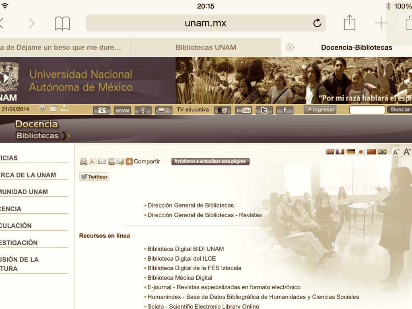Click the search input field beside Buscar

pyautogui.click(x=367, y=110)
